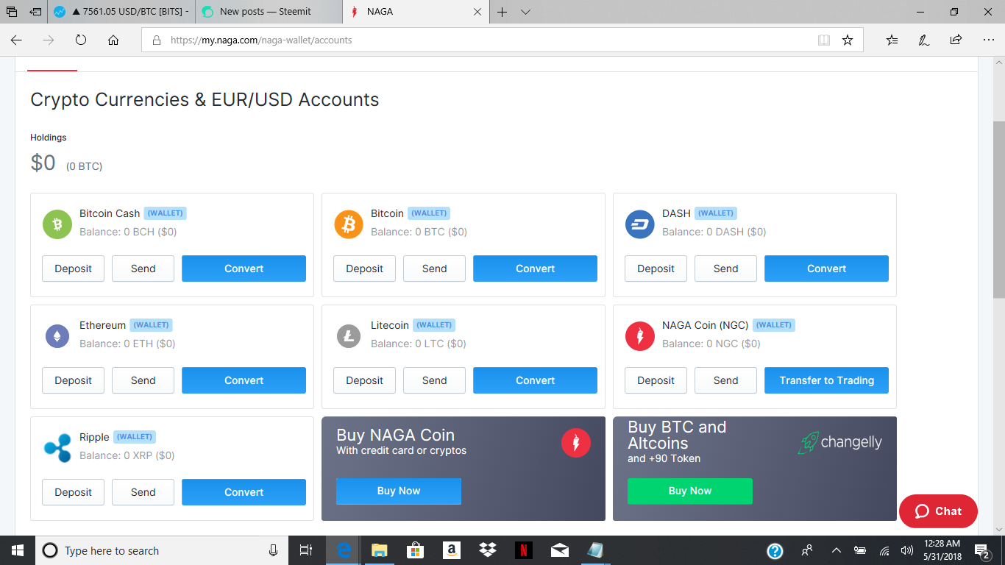This screenshot has height=565, width=1005.
Task: Open Microsoft Store from taskbar
Action: coord(415,550)
